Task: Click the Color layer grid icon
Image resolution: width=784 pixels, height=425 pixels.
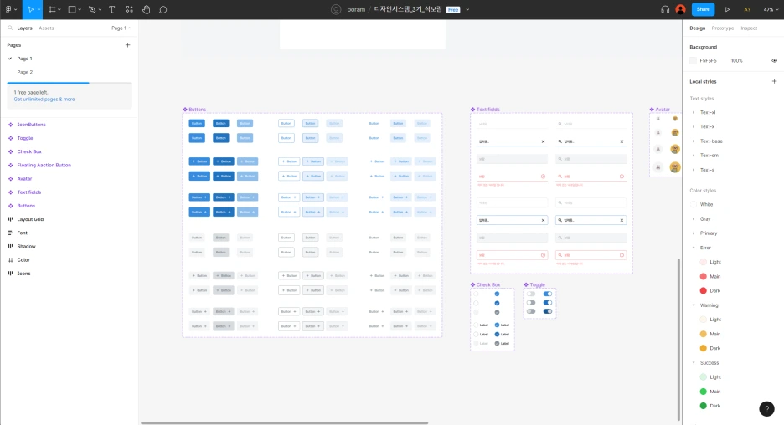Action: pyautogui.click(x=11, y=259)
